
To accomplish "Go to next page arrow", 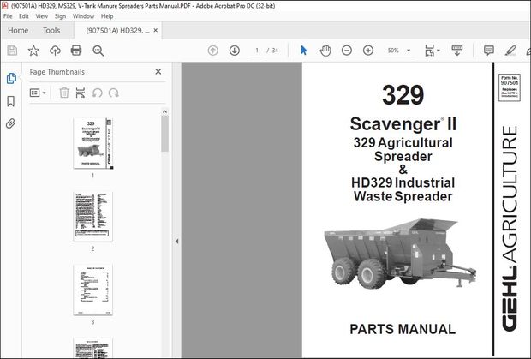I will click(x=235, y=51).
